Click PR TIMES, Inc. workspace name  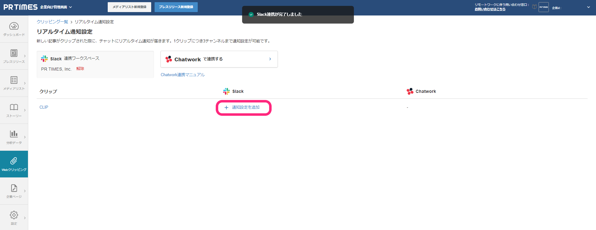(56, 69)
